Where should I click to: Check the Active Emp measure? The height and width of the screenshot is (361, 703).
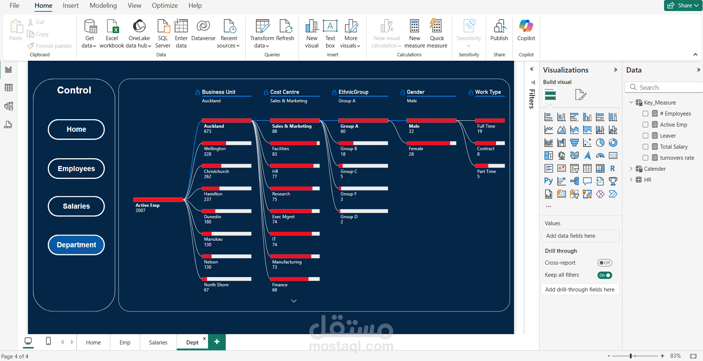[645, 125]
